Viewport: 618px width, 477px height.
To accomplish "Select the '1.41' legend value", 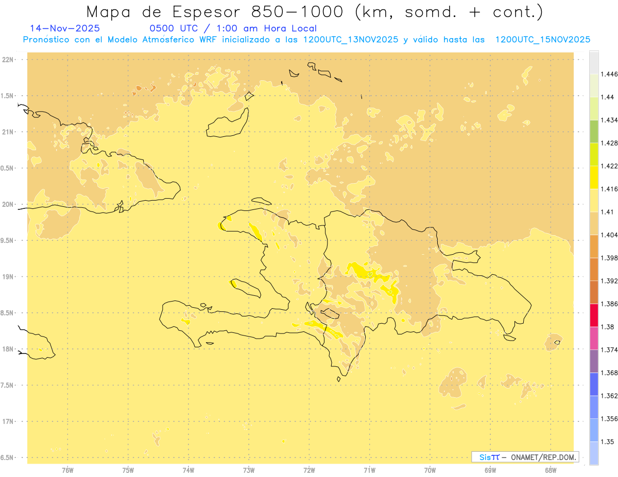I will (x=607, y=212).
